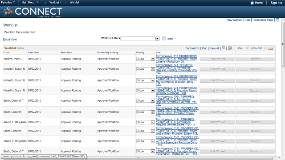Sort by Work Item column header
This screenshot has height=160, width=285.
(66, 52)
